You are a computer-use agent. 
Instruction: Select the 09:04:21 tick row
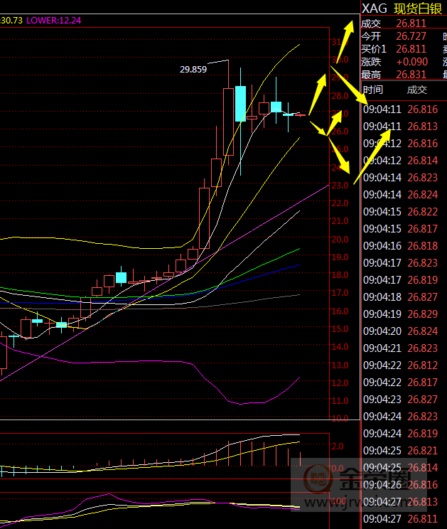pyautogui.click(x=401, y=348)
